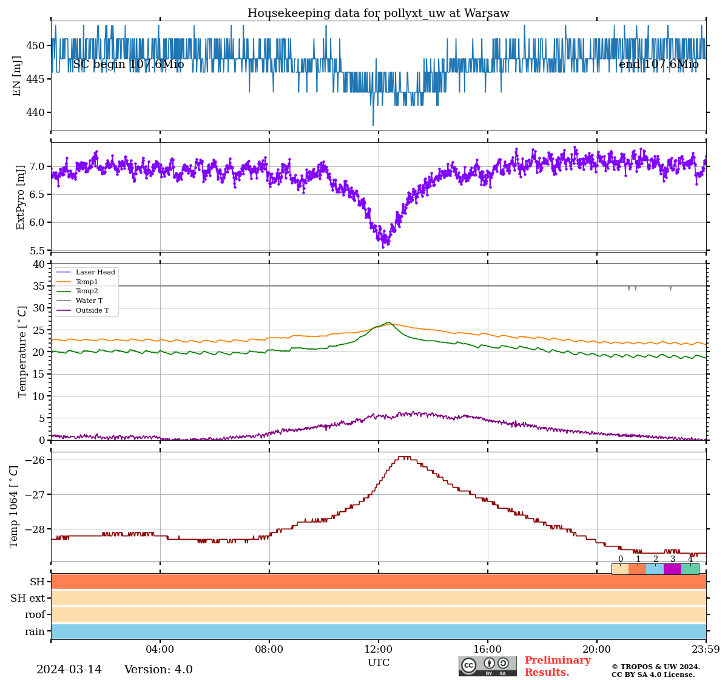Click the date '2024-03-14'
728x680 pixels.
tap(69, 670)
